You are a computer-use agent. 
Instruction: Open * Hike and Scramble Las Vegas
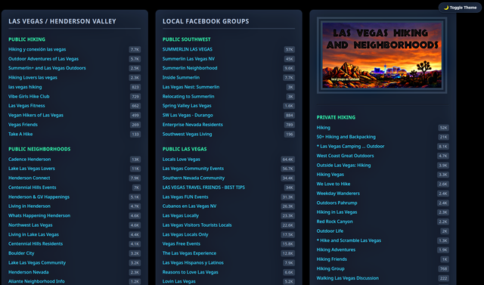click(349, 240)
